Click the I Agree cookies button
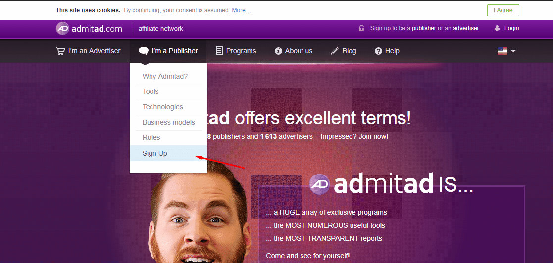 click(503, 10)
